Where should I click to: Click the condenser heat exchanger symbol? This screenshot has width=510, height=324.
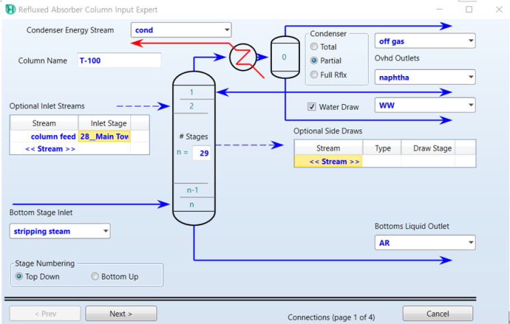point(242,58)
